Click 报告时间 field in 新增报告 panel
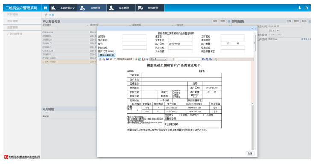Viewport: 314px width, 164px height. pos(285,26)
